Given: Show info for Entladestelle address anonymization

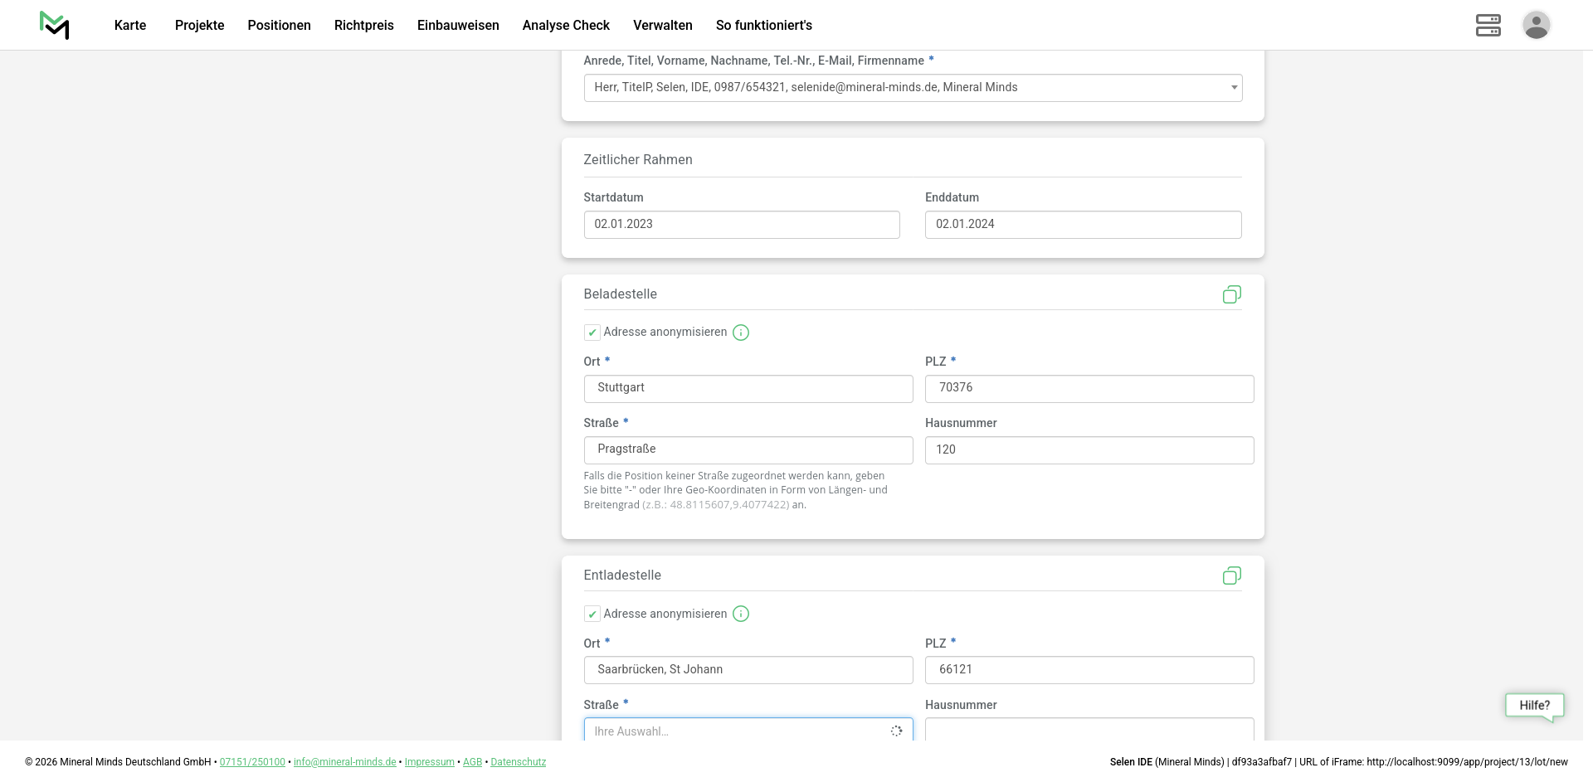Looking at the screenshot, I should tap(741, 614).
